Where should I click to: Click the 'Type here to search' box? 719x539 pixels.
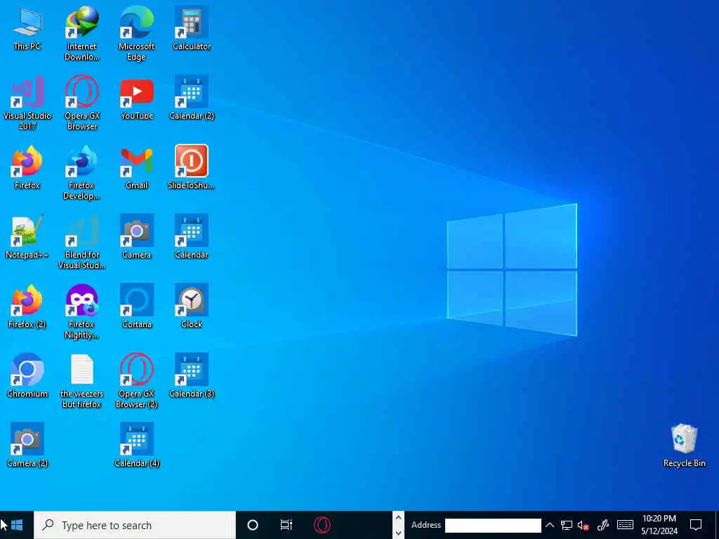point(135,525)
